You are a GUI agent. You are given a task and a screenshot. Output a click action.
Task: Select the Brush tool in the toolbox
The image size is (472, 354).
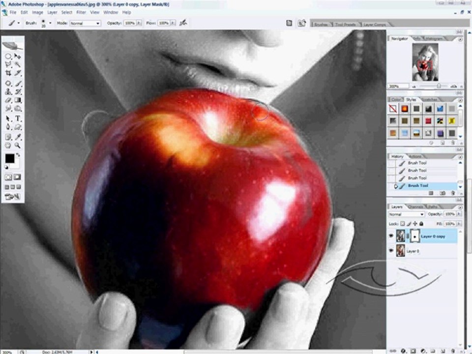tap(18, 84)
